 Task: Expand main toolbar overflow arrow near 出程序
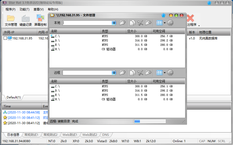coord(199,26)
